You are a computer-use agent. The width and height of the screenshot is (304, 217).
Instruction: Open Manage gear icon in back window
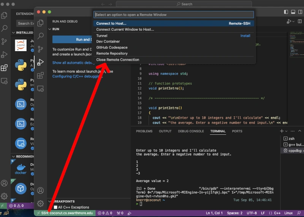point(4,196)
